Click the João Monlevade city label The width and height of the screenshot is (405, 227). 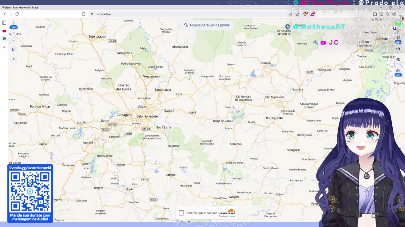(x=275, y=97)
